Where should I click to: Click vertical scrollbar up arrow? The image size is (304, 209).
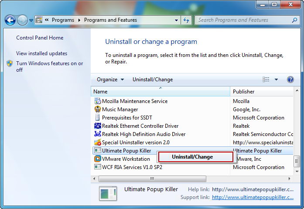pyautogui.click(x=297, y=90)
